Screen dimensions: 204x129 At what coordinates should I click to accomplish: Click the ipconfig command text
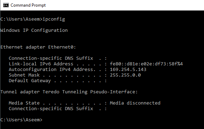pos(54,19)
